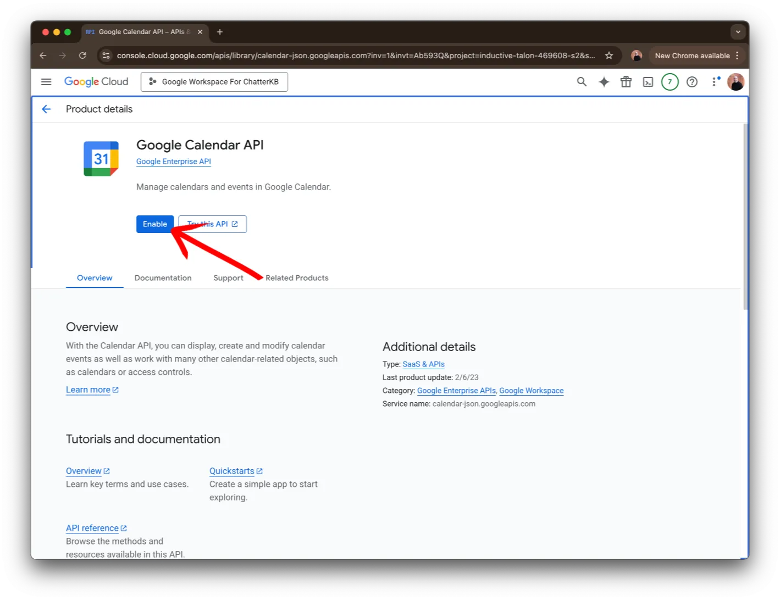
Task: Switch to the Support tab
Action: [229, 278]
